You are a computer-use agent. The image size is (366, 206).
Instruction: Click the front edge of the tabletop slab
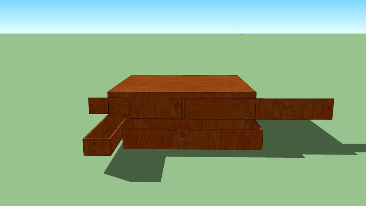tap(182, 95)
